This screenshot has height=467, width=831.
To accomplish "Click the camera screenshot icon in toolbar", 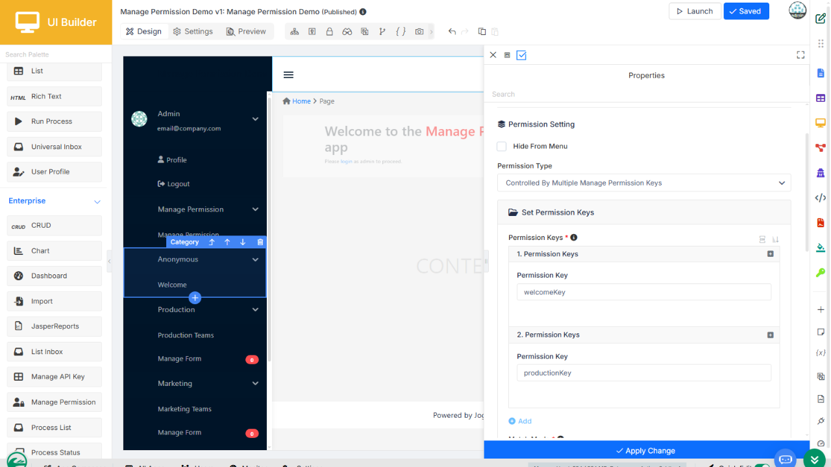I will 419,31.
